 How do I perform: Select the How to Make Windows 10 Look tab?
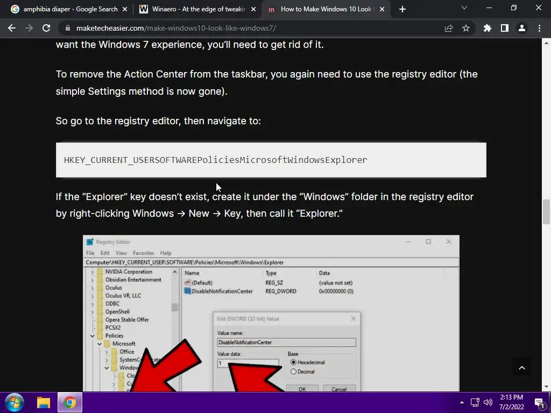point(325,9)
